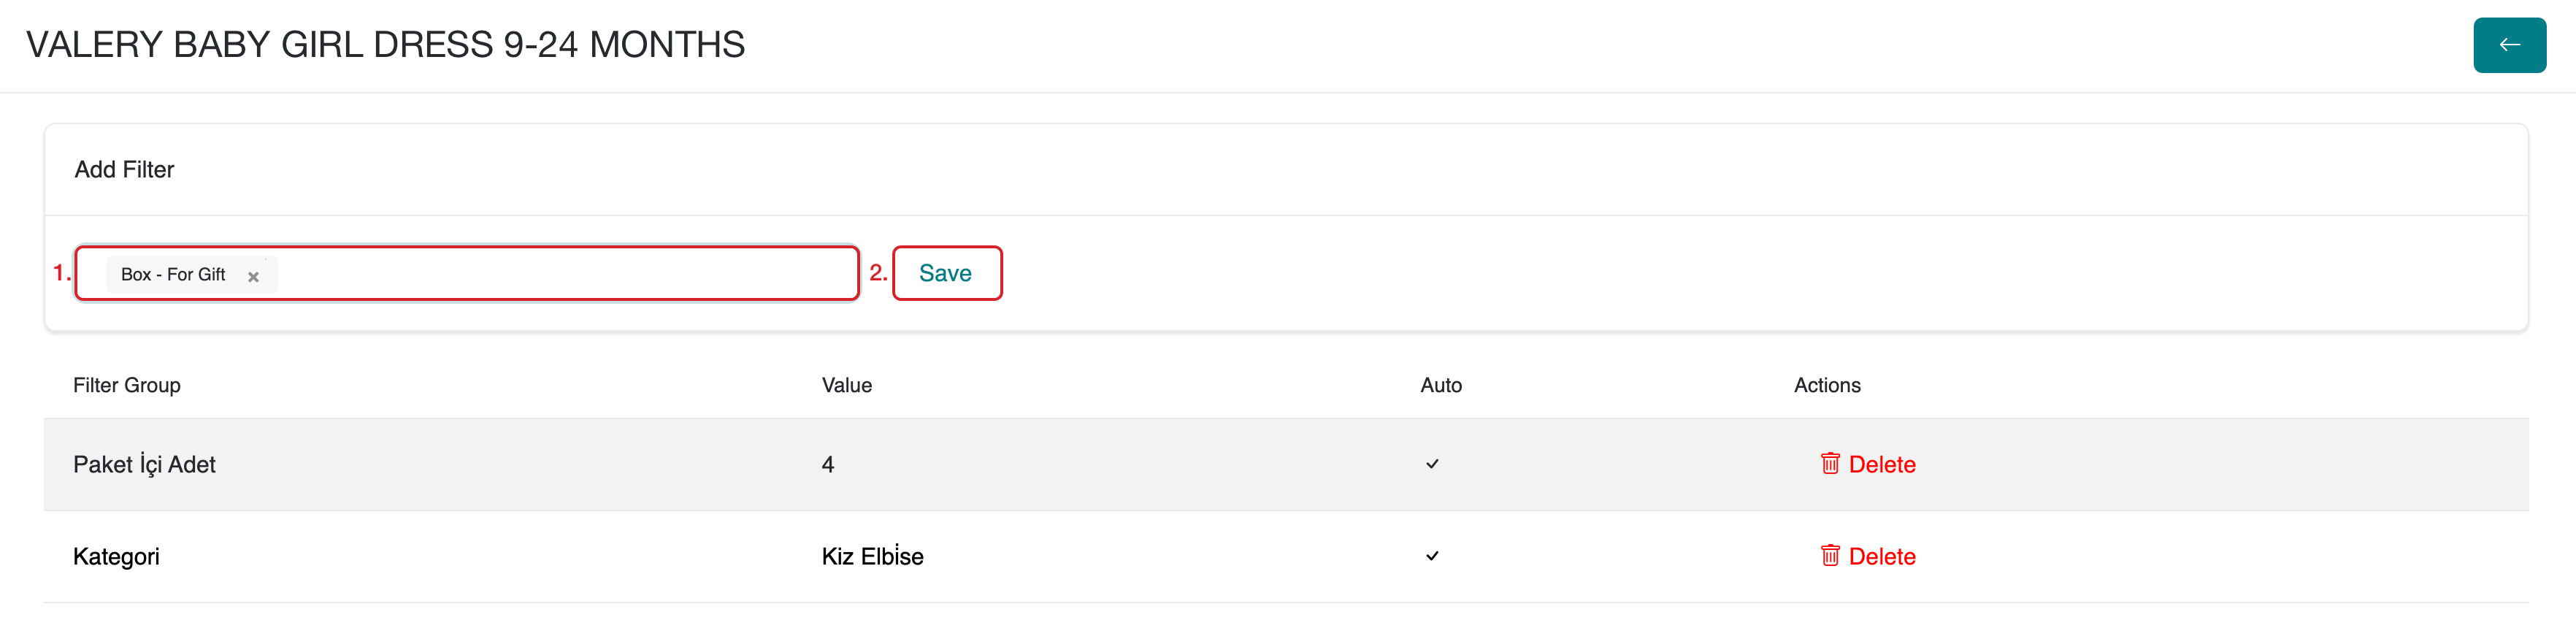Click the Add Filter panel heading
This screenshot has height=631, width=2576.
point(124,170)
